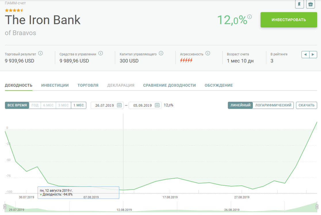Viewport: 321px width, 215px height.
Task: Open info icon beside Капитал управляющего
Action: [161, 54]
